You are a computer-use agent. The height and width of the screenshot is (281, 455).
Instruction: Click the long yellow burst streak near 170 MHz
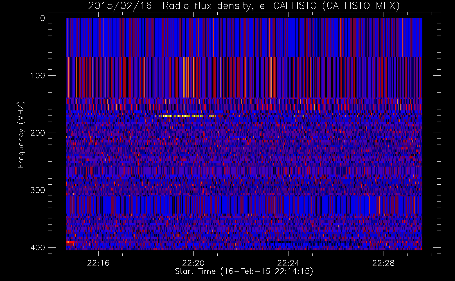pos(187,116)
